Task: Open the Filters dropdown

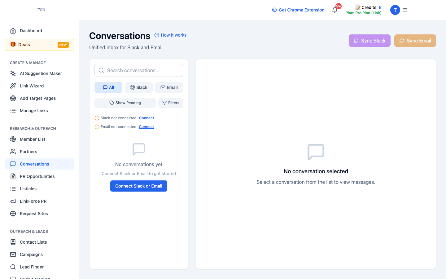Action: (171, 103)
